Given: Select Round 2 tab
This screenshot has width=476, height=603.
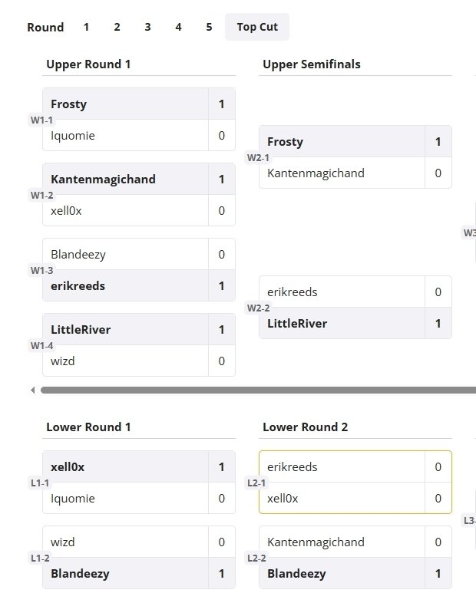Looking at the screenshot, I should pyautogui.click(x=117, y=27).
